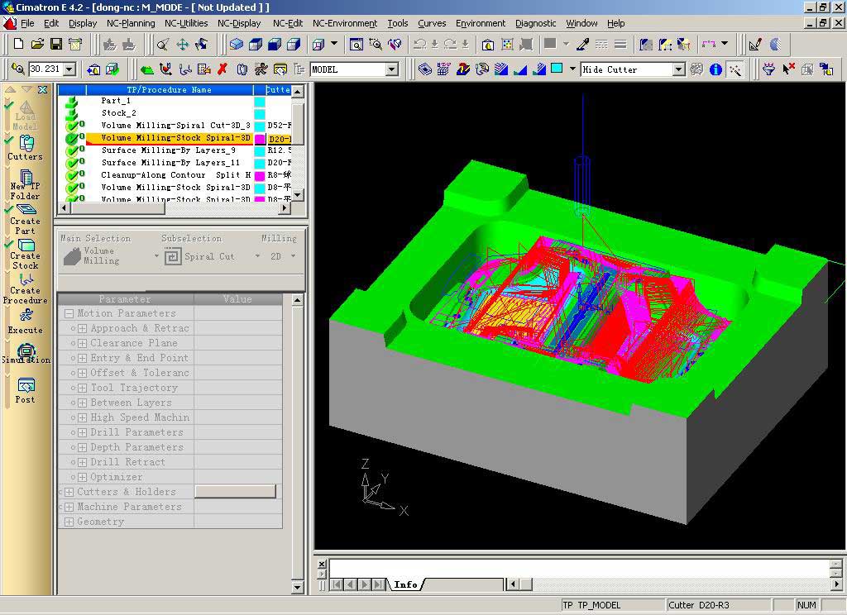Viewport: 847px width, 615px height.
Task: Click the funnel filter icon
Action: (768, 69)
